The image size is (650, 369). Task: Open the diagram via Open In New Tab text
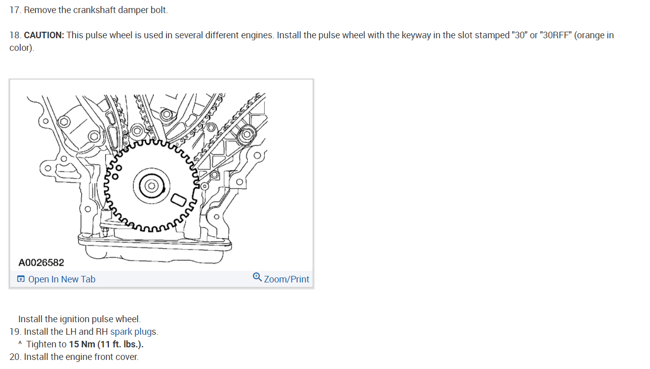[62, 279]
